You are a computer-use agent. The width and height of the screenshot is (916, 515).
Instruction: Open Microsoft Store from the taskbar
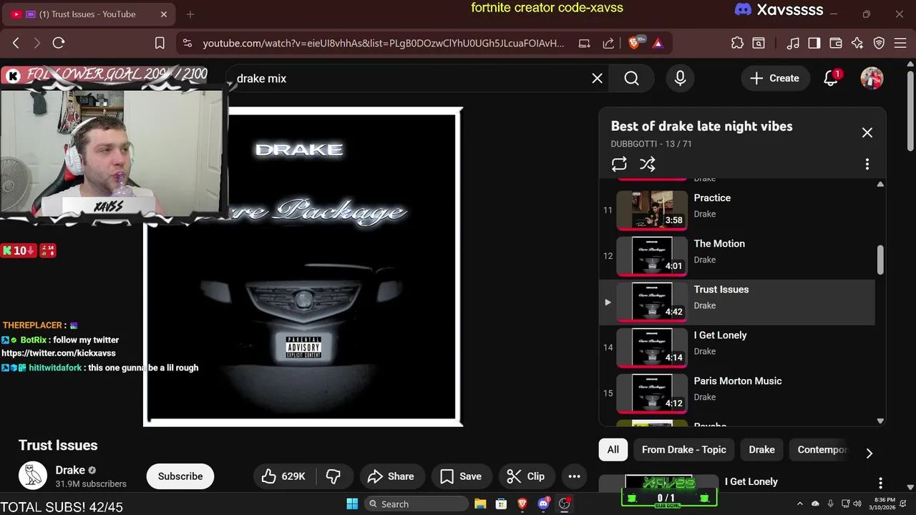coord(501,504)
